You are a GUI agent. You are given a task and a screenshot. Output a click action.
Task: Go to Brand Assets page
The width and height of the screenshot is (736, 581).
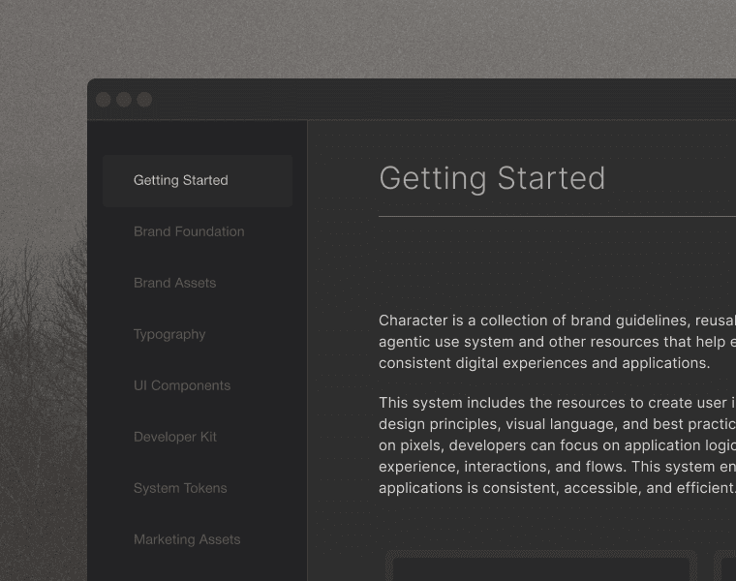[x=174, y=283]
